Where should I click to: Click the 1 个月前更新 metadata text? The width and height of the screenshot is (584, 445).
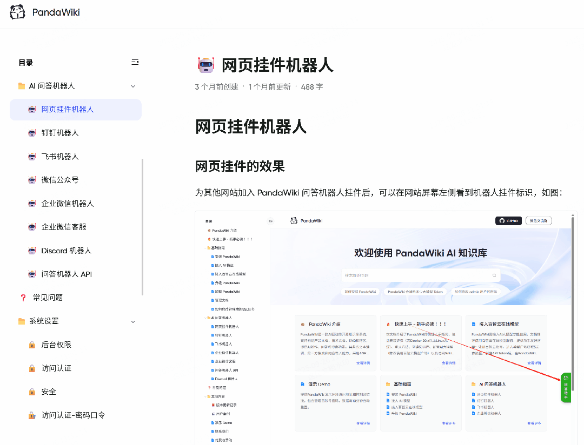[269, 87]
